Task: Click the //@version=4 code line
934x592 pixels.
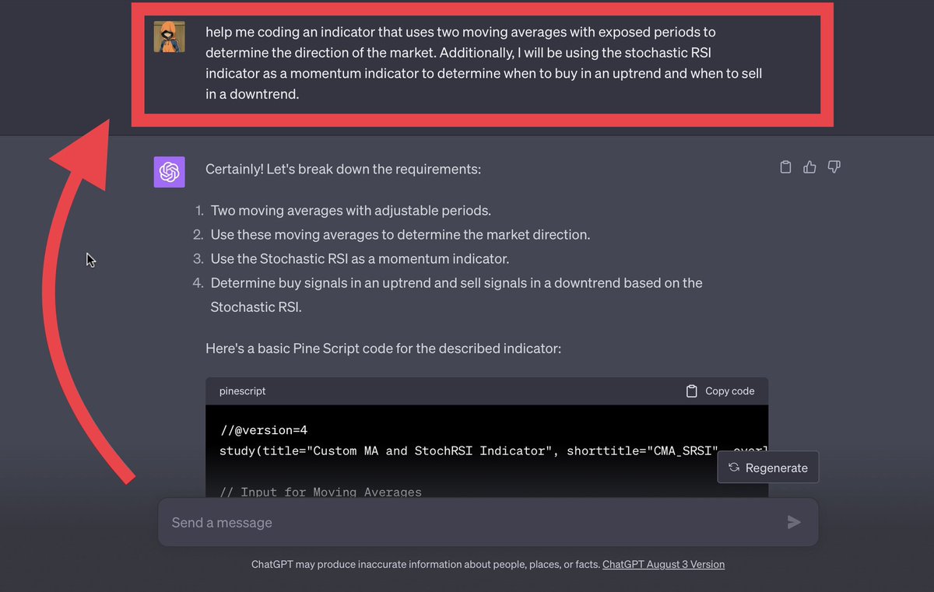Action: [263, 430]
